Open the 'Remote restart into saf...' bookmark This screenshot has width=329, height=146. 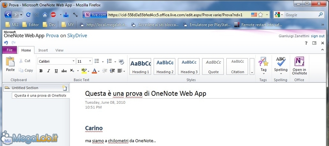258,25
